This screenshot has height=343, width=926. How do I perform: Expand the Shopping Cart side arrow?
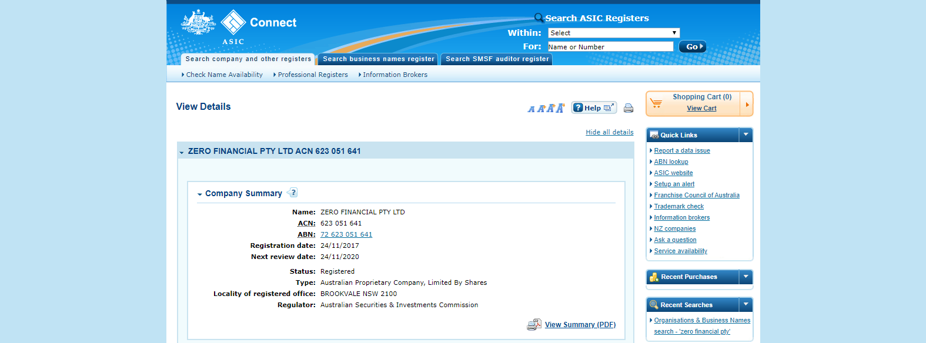coord(747,105)
